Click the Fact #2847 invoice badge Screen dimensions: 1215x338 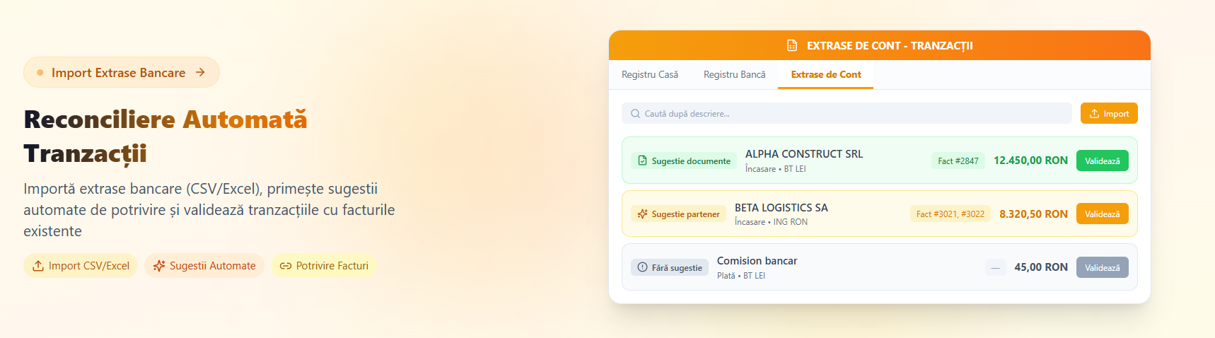(958, 161)
